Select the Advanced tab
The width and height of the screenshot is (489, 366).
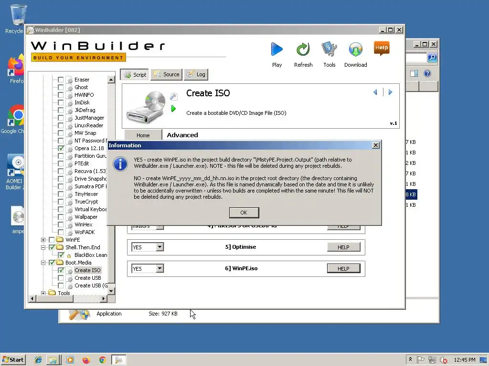182,135
